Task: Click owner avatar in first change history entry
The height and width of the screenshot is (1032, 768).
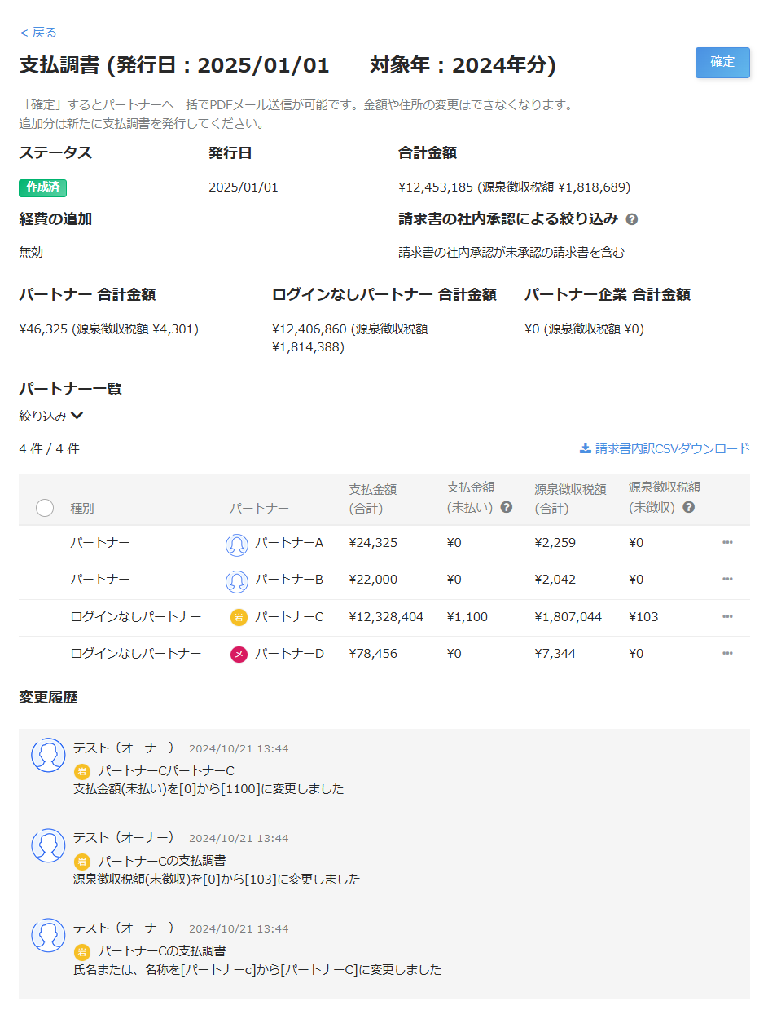Action: click(48, 755)
